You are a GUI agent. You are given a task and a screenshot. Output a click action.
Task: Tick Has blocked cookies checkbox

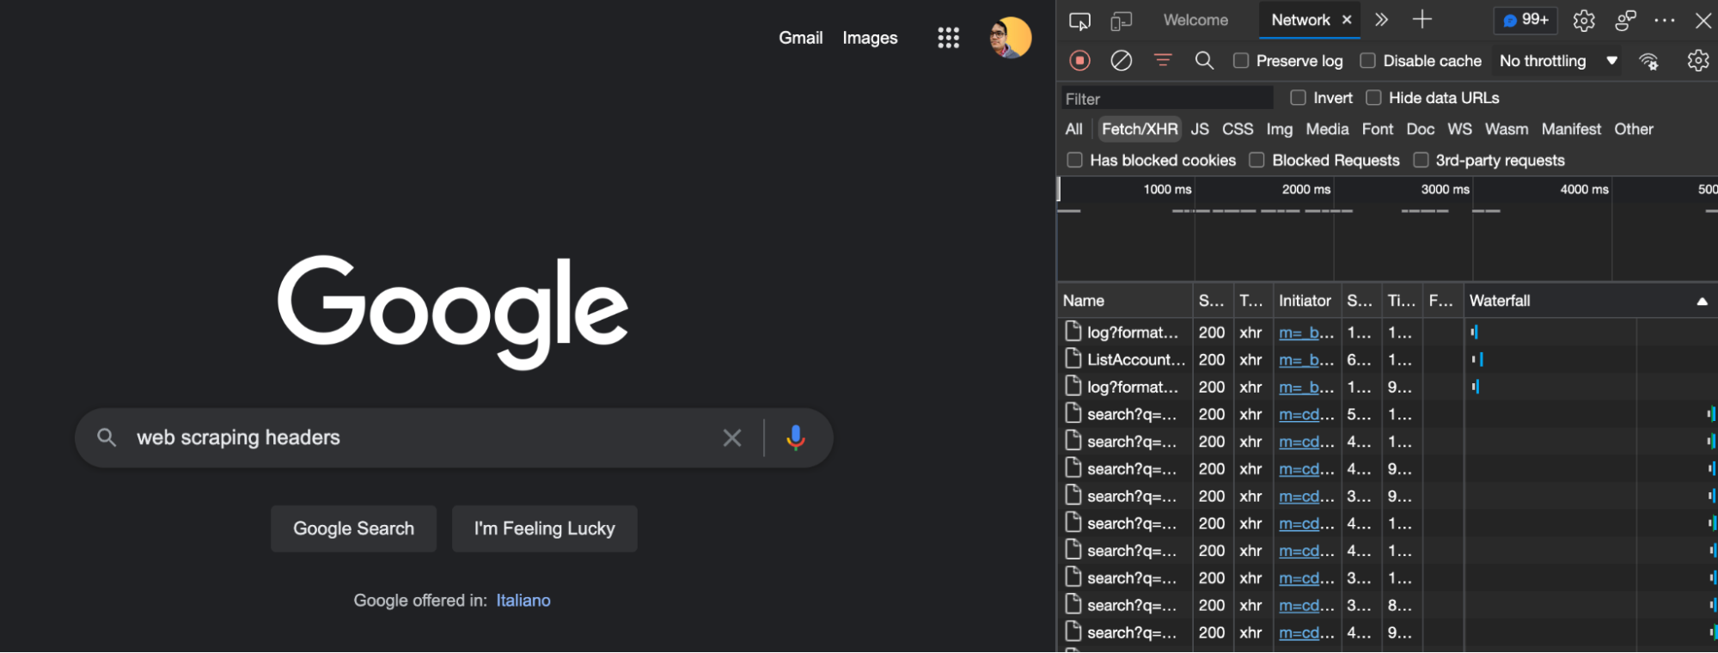tap(1075, 161)
